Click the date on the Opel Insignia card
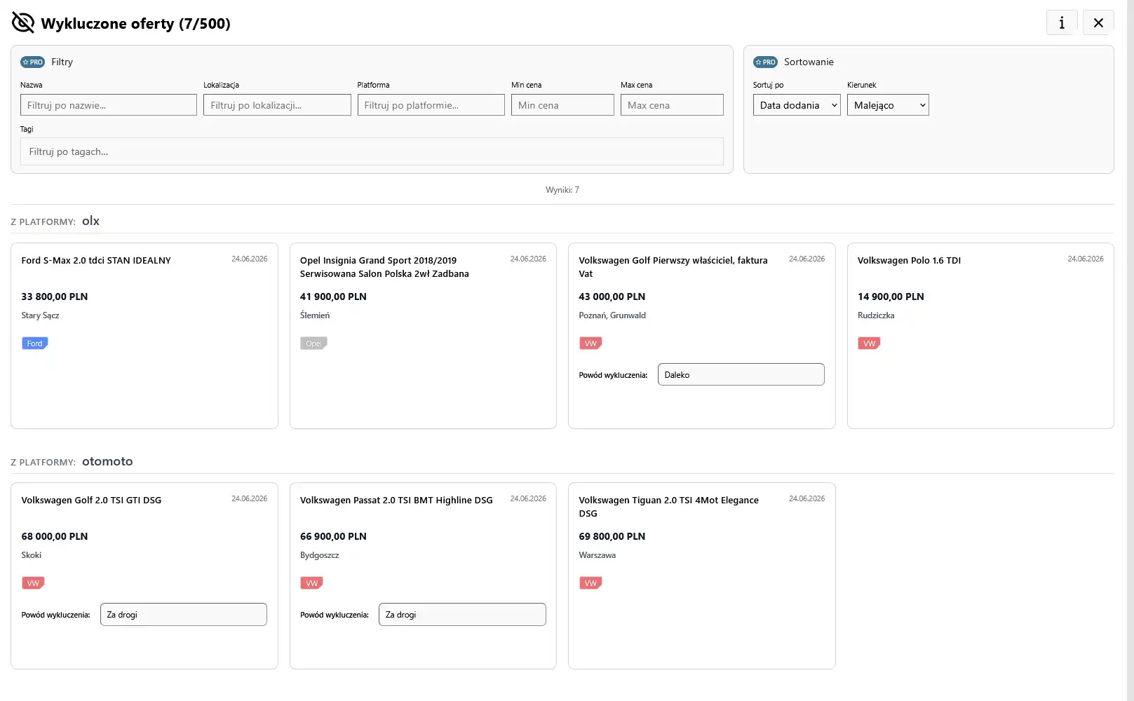This screenshot has width=1134, height=701. click(x=528, y=259)
